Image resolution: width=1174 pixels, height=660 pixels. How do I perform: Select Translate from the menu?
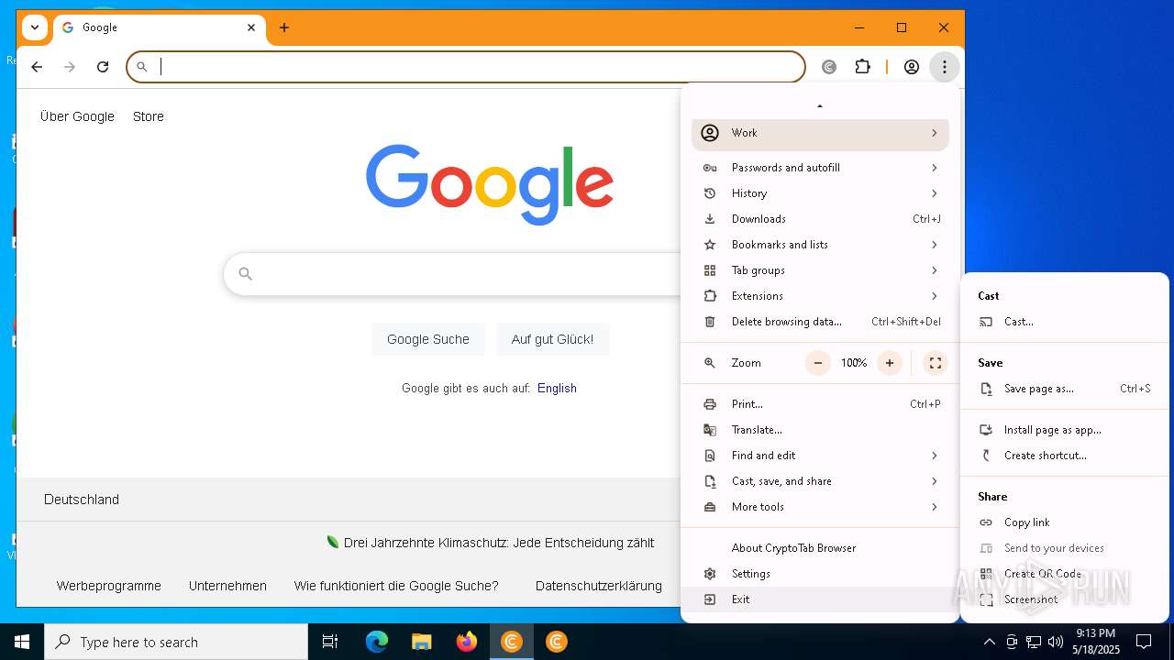pyautogui.click(x=820, y=430)
